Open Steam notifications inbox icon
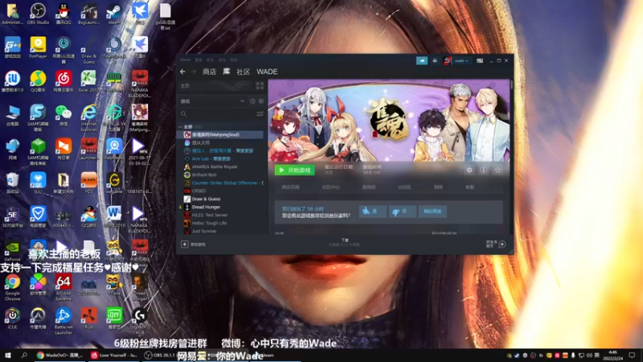 (x=435, y=60)
